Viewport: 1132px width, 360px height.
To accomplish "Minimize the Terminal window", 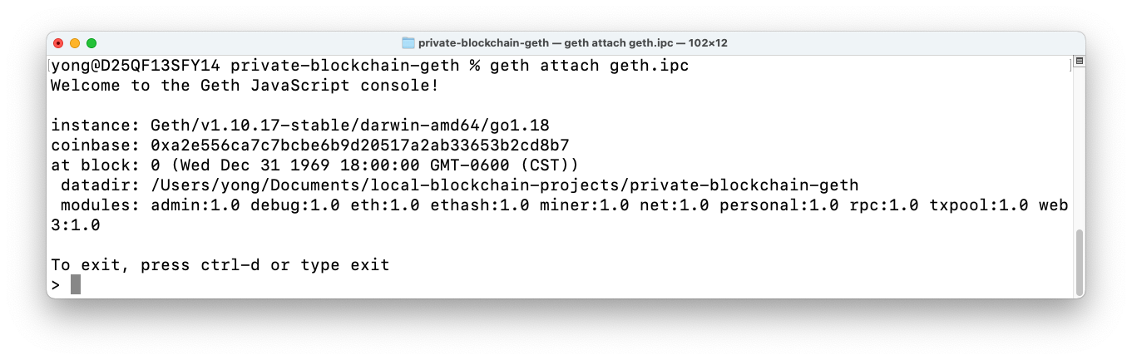I will coord(75,42).
